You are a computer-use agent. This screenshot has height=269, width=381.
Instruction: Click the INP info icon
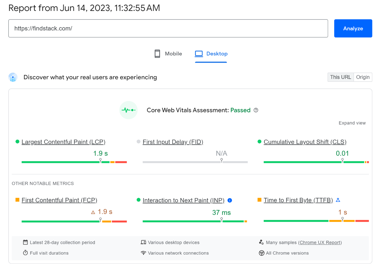coord(230,200)
